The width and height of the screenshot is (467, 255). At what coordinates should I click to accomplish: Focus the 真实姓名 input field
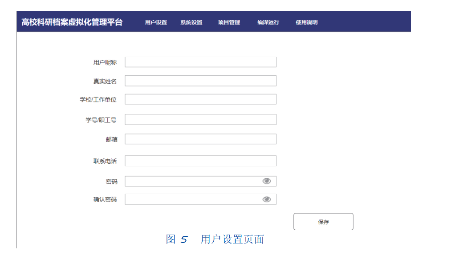(200, 81)
